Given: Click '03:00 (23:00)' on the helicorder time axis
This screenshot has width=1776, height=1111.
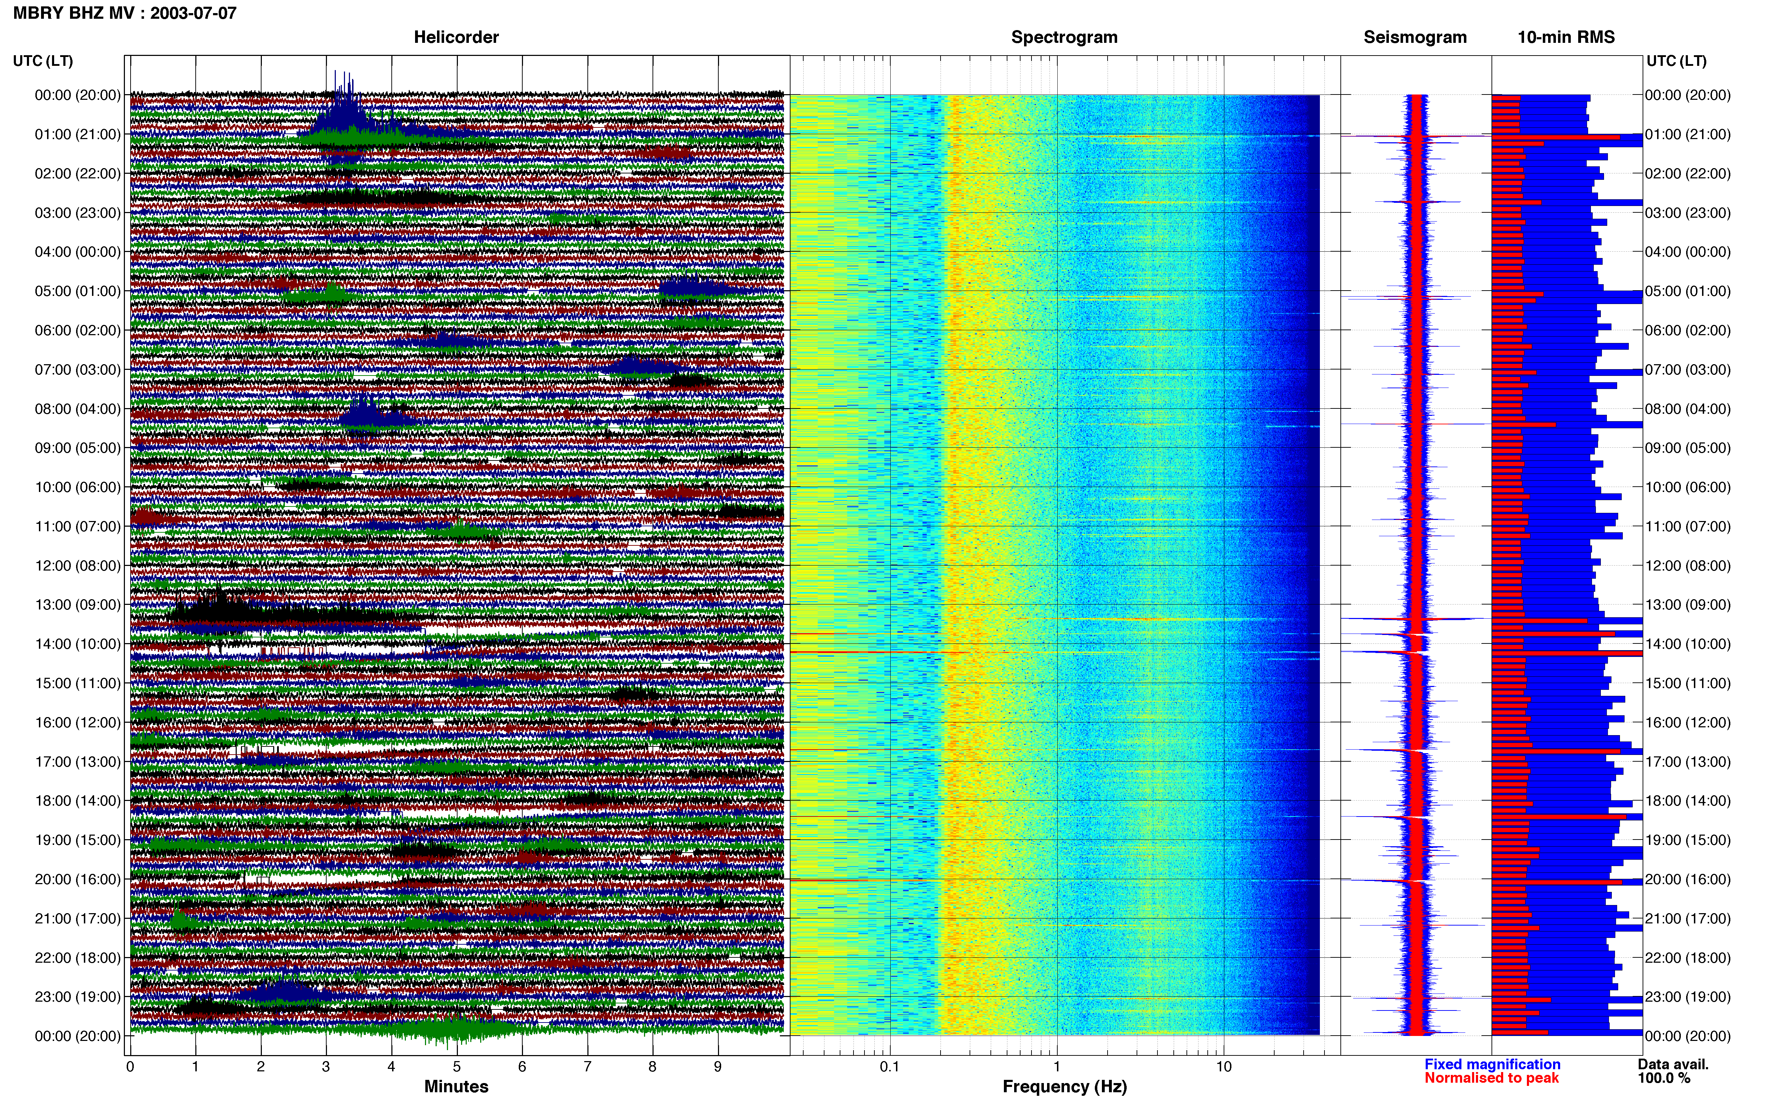Looking at the screenshot, I should click(78, 213).
